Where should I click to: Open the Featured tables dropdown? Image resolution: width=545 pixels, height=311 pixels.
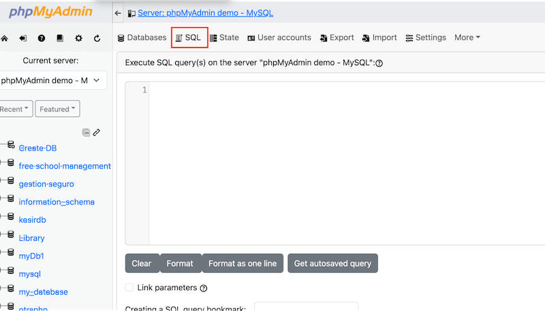57,109
